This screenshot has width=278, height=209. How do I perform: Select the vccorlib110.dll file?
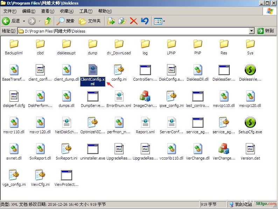pos(171,152)
